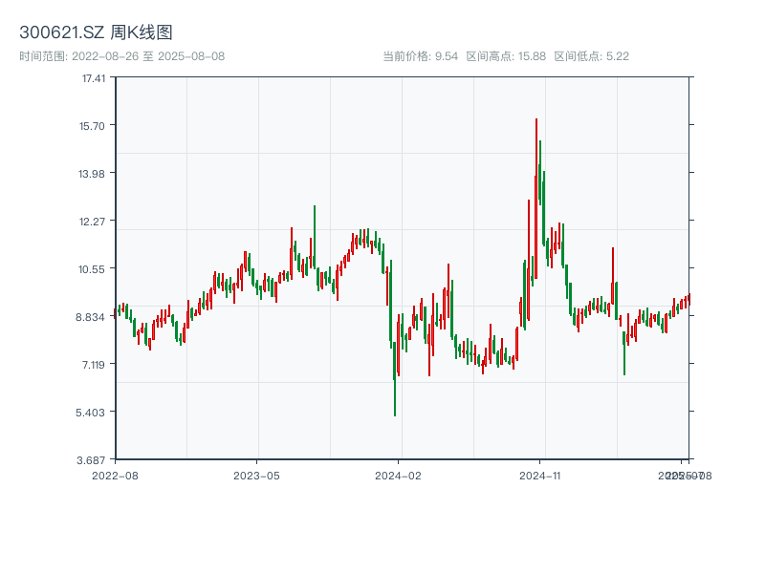The height and width of the screenshot is (573, 765).
Task: Select the 2024-11 x-axis date label
Action: tap(540, 475)
